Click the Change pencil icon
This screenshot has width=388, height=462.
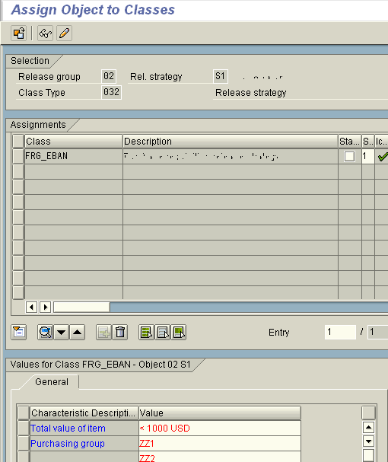click(64, 33)
